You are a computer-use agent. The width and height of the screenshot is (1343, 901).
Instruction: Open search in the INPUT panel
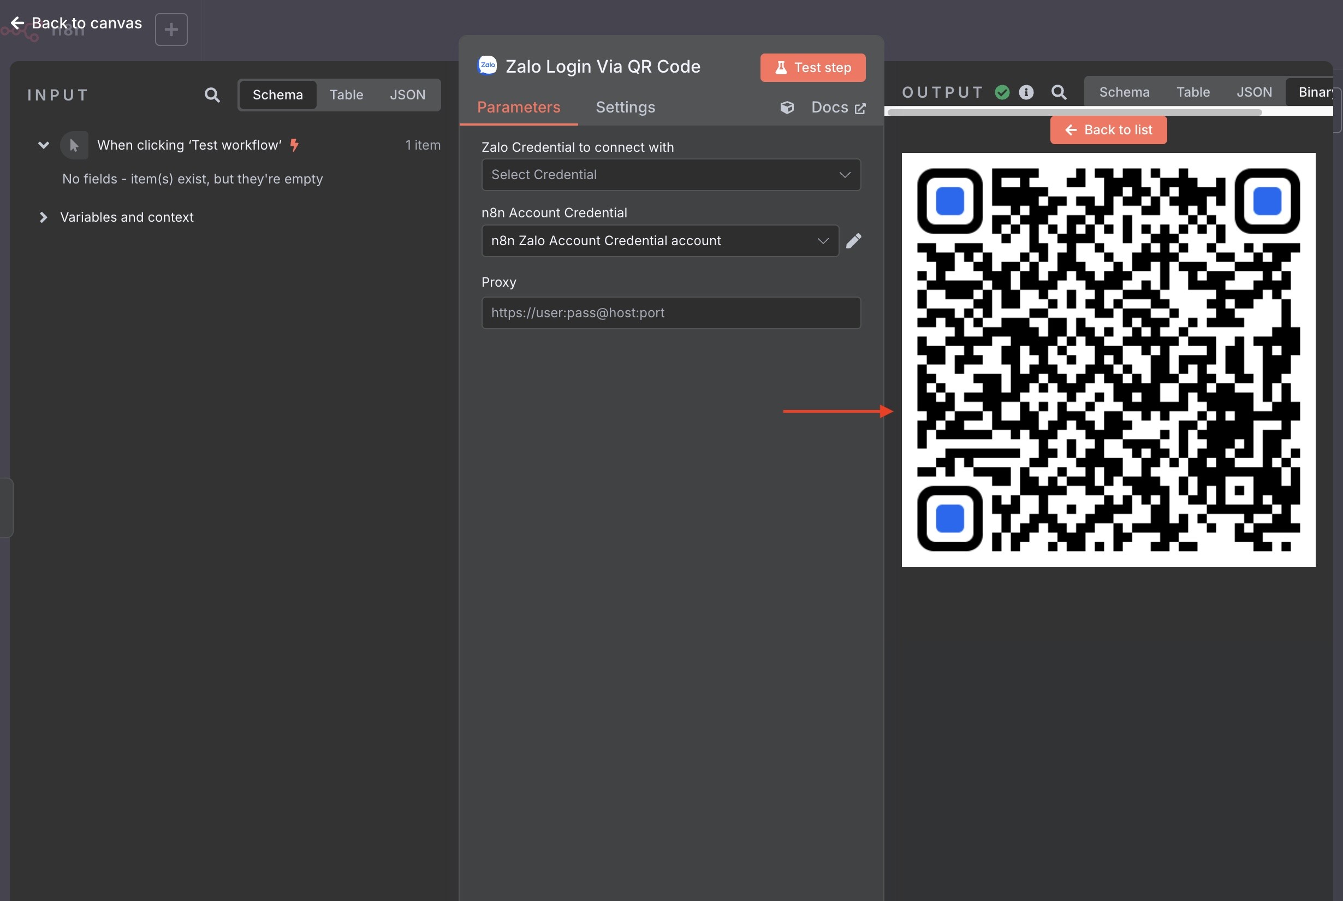click(212, 95)
